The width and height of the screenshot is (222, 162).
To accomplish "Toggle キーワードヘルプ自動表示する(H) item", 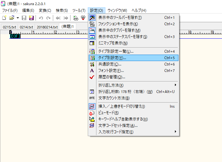I will 134,119.
